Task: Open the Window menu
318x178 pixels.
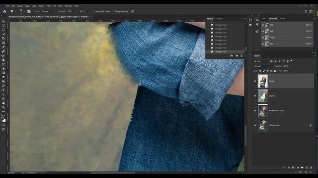Action: coord(69,6)
